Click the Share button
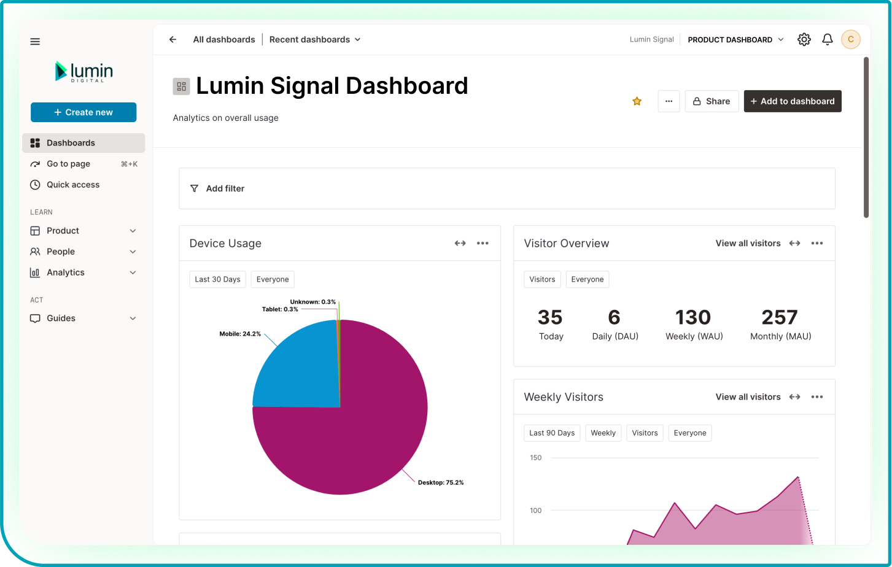Screen dimensions: 892x567 712,101
